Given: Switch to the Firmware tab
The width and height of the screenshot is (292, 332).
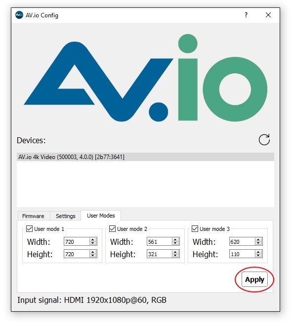Looking at the screenshot, I should (x=34, y=216).
